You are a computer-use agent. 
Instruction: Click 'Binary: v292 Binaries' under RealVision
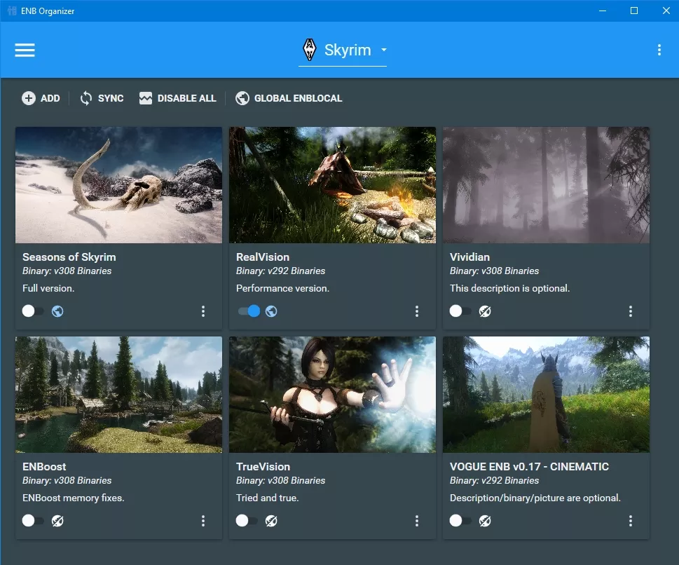[x=280, y=271]
